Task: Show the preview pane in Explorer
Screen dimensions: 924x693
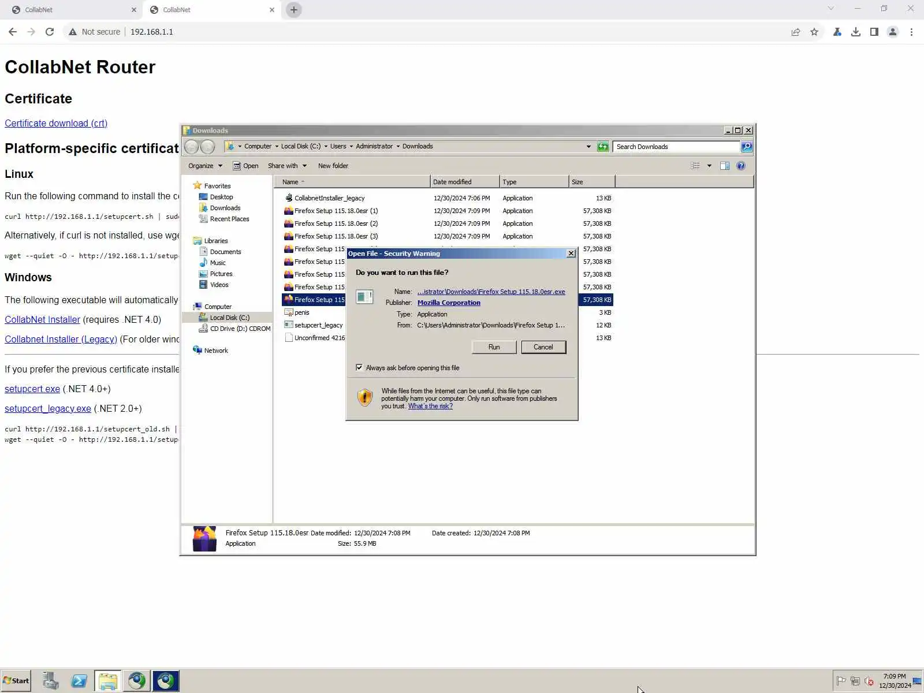Action: point(725,166)
